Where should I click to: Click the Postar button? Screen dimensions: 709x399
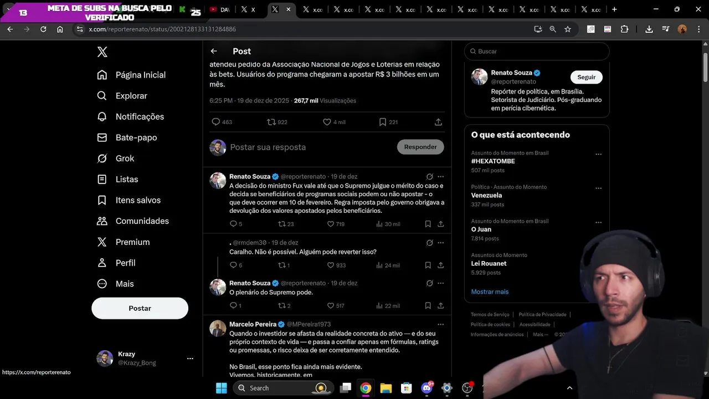140,308
